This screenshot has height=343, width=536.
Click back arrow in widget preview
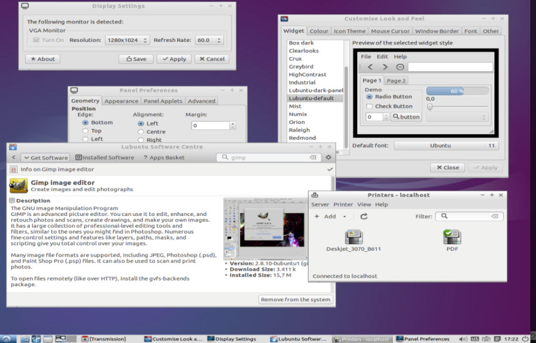pyautogui.click(x=370, y=67)
